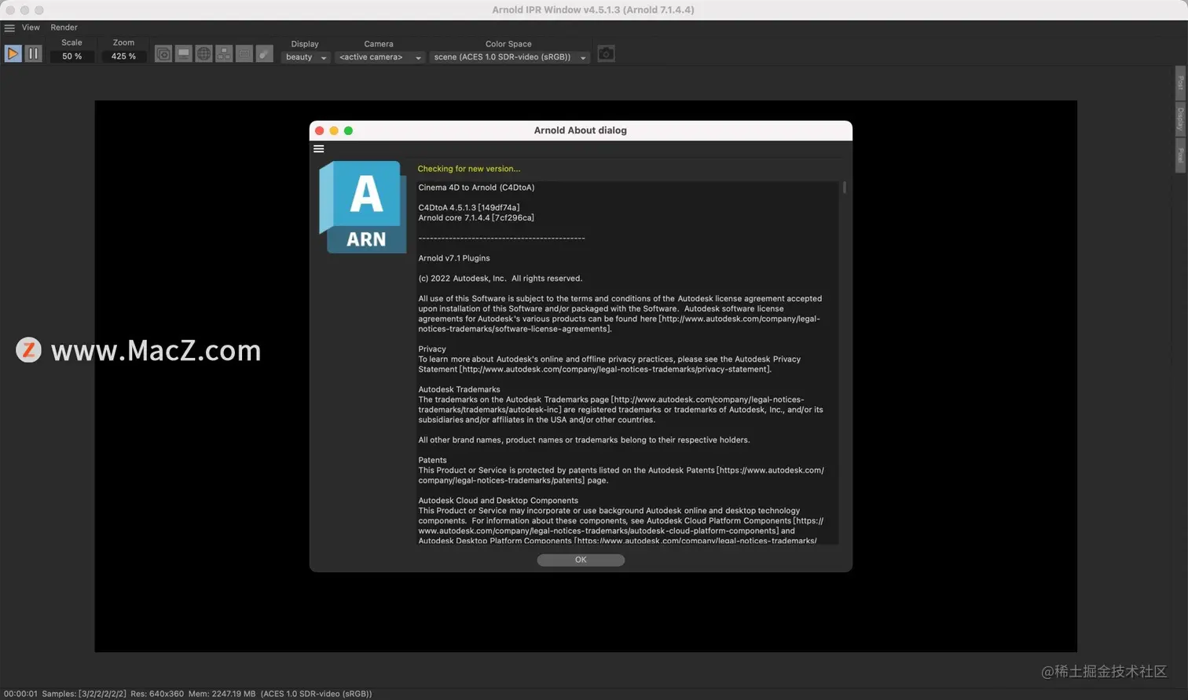The image size is (1188, 700).
Task: Open the Display beauty dropdown
Action: 306,57
